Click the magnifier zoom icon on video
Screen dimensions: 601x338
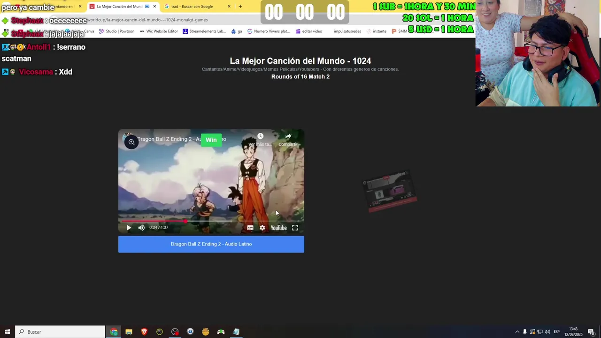[131, 142]
